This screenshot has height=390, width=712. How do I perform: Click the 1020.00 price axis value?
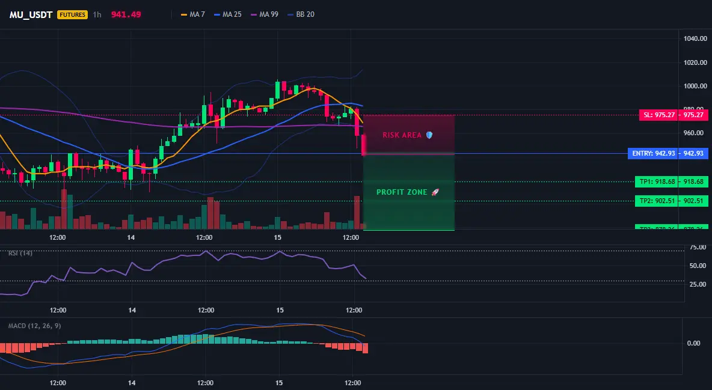tap(695, 62)
